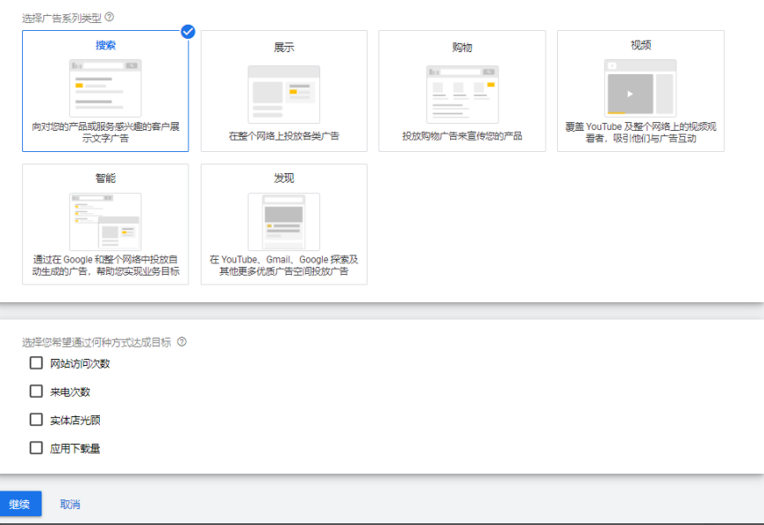Select the 视频 campaign type card
This screenshot has height=525, width=764.
[x=641, y=91]
